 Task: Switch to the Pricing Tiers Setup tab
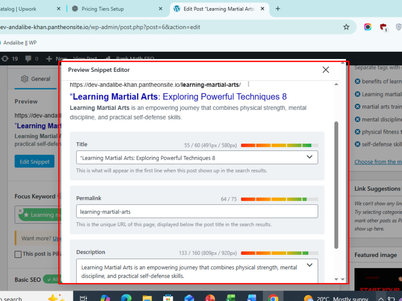[117, 9]
